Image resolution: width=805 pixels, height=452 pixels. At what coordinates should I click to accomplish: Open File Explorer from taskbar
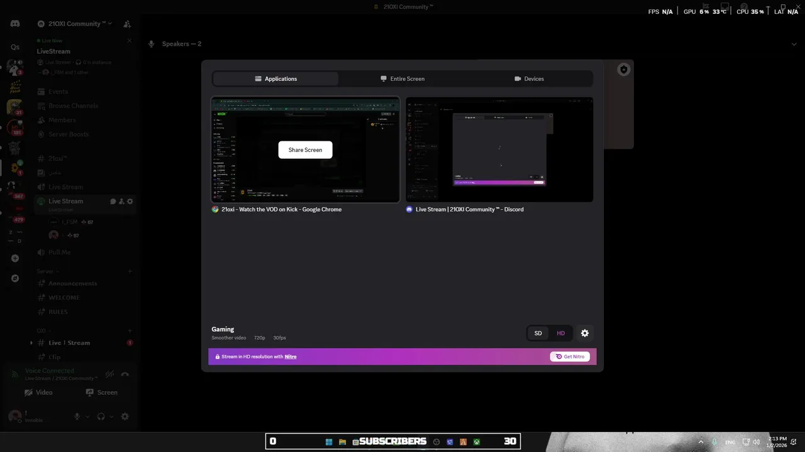[x=343, y=442]
